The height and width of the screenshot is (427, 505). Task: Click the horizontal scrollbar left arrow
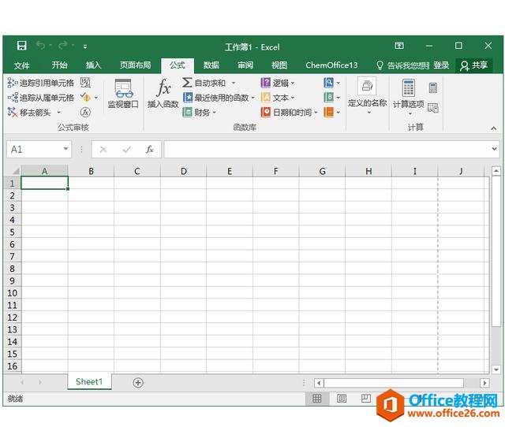(x=319, y=383)
